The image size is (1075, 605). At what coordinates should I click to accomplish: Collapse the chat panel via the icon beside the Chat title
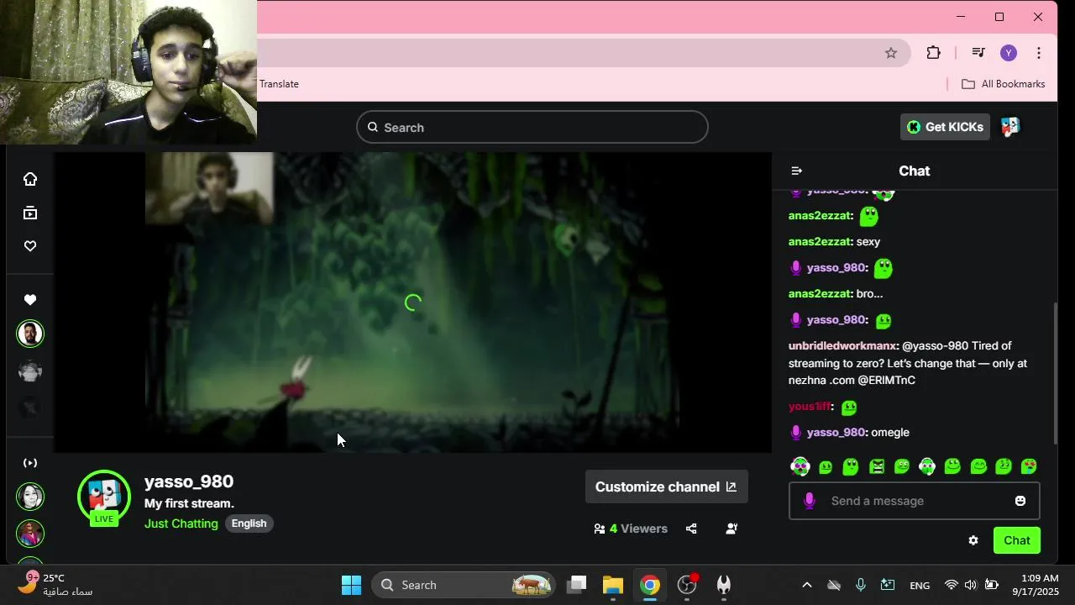point(797,171)
